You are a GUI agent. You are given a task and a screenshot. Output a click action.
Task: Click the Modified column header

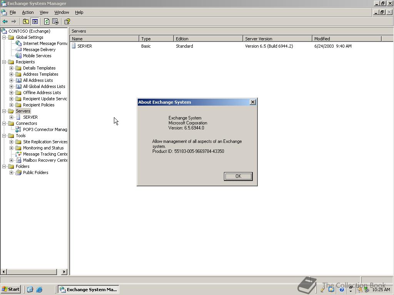pos(347,39)
